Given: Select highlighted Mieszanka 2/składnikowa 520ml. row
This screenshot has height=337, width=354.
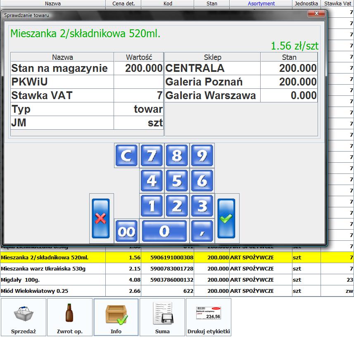Looking at the screenshot, I should pos(177,257).
